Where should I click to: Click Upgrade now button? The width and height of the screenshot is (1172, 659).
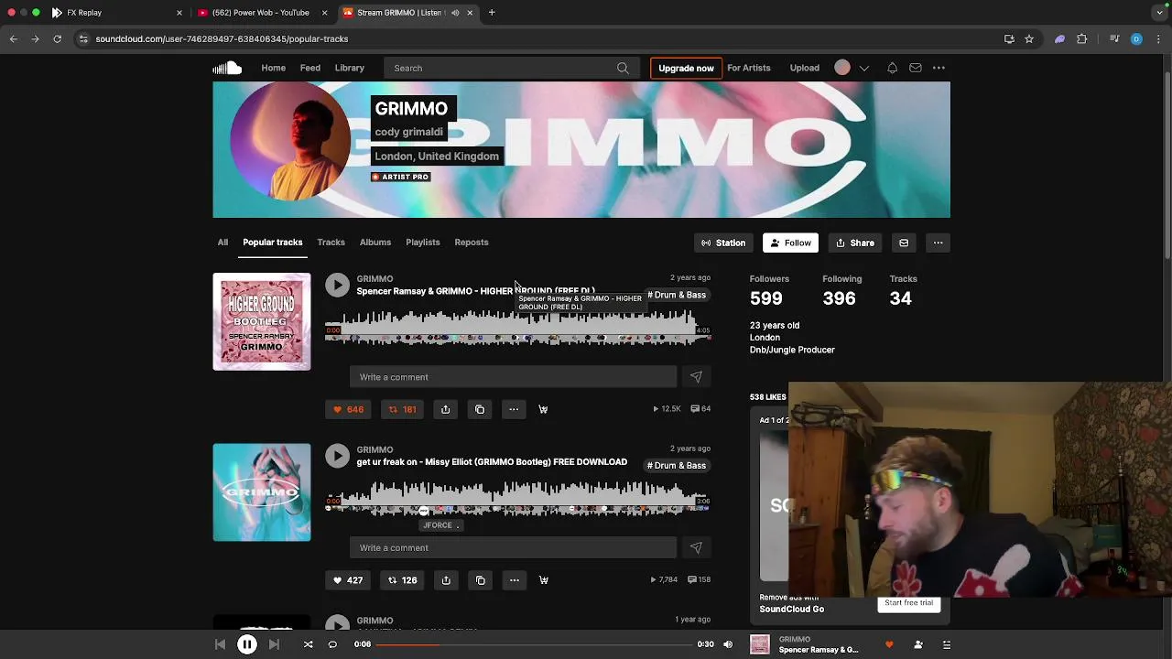(686, 68)
